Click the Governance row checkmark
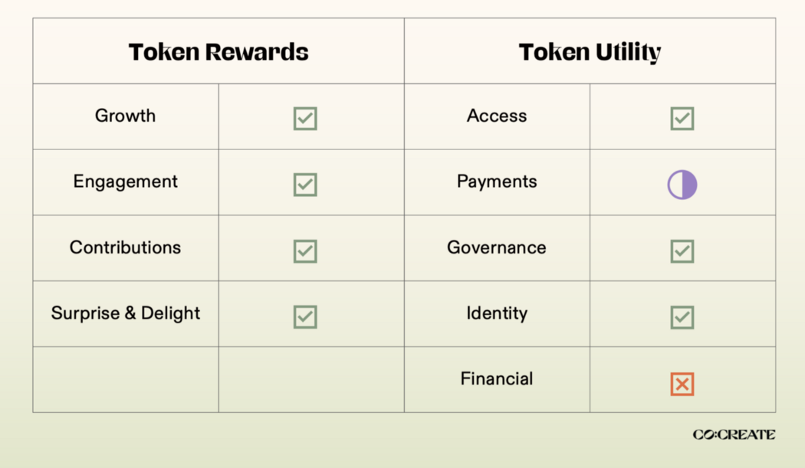805x468 pixels. tap(682, 251)
